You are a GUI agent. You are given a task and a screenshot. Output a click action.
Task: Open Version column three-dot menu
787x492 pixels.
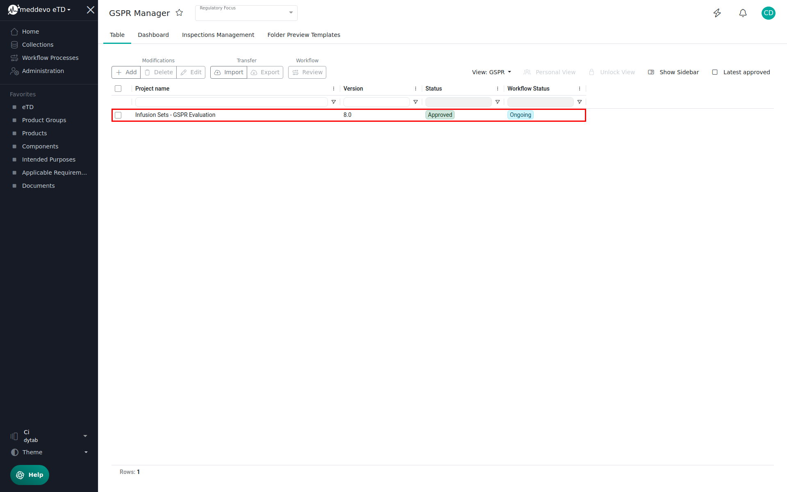[x=416, y=89]
